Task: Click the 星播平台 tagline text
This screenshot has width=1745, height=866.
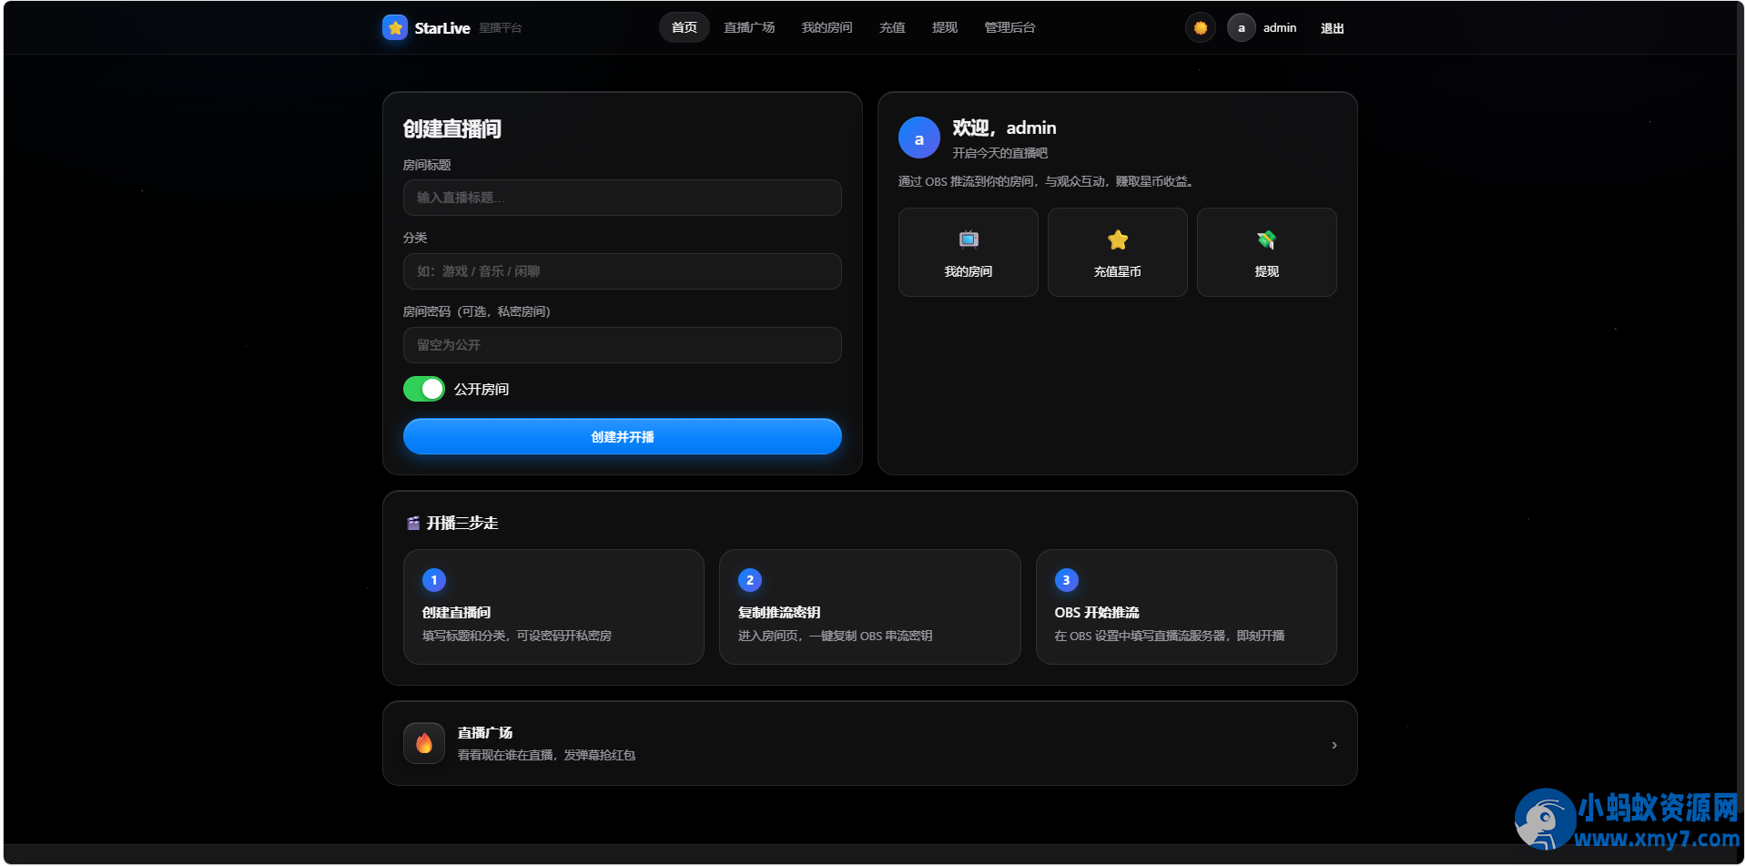Action: [x=501, y=28]
